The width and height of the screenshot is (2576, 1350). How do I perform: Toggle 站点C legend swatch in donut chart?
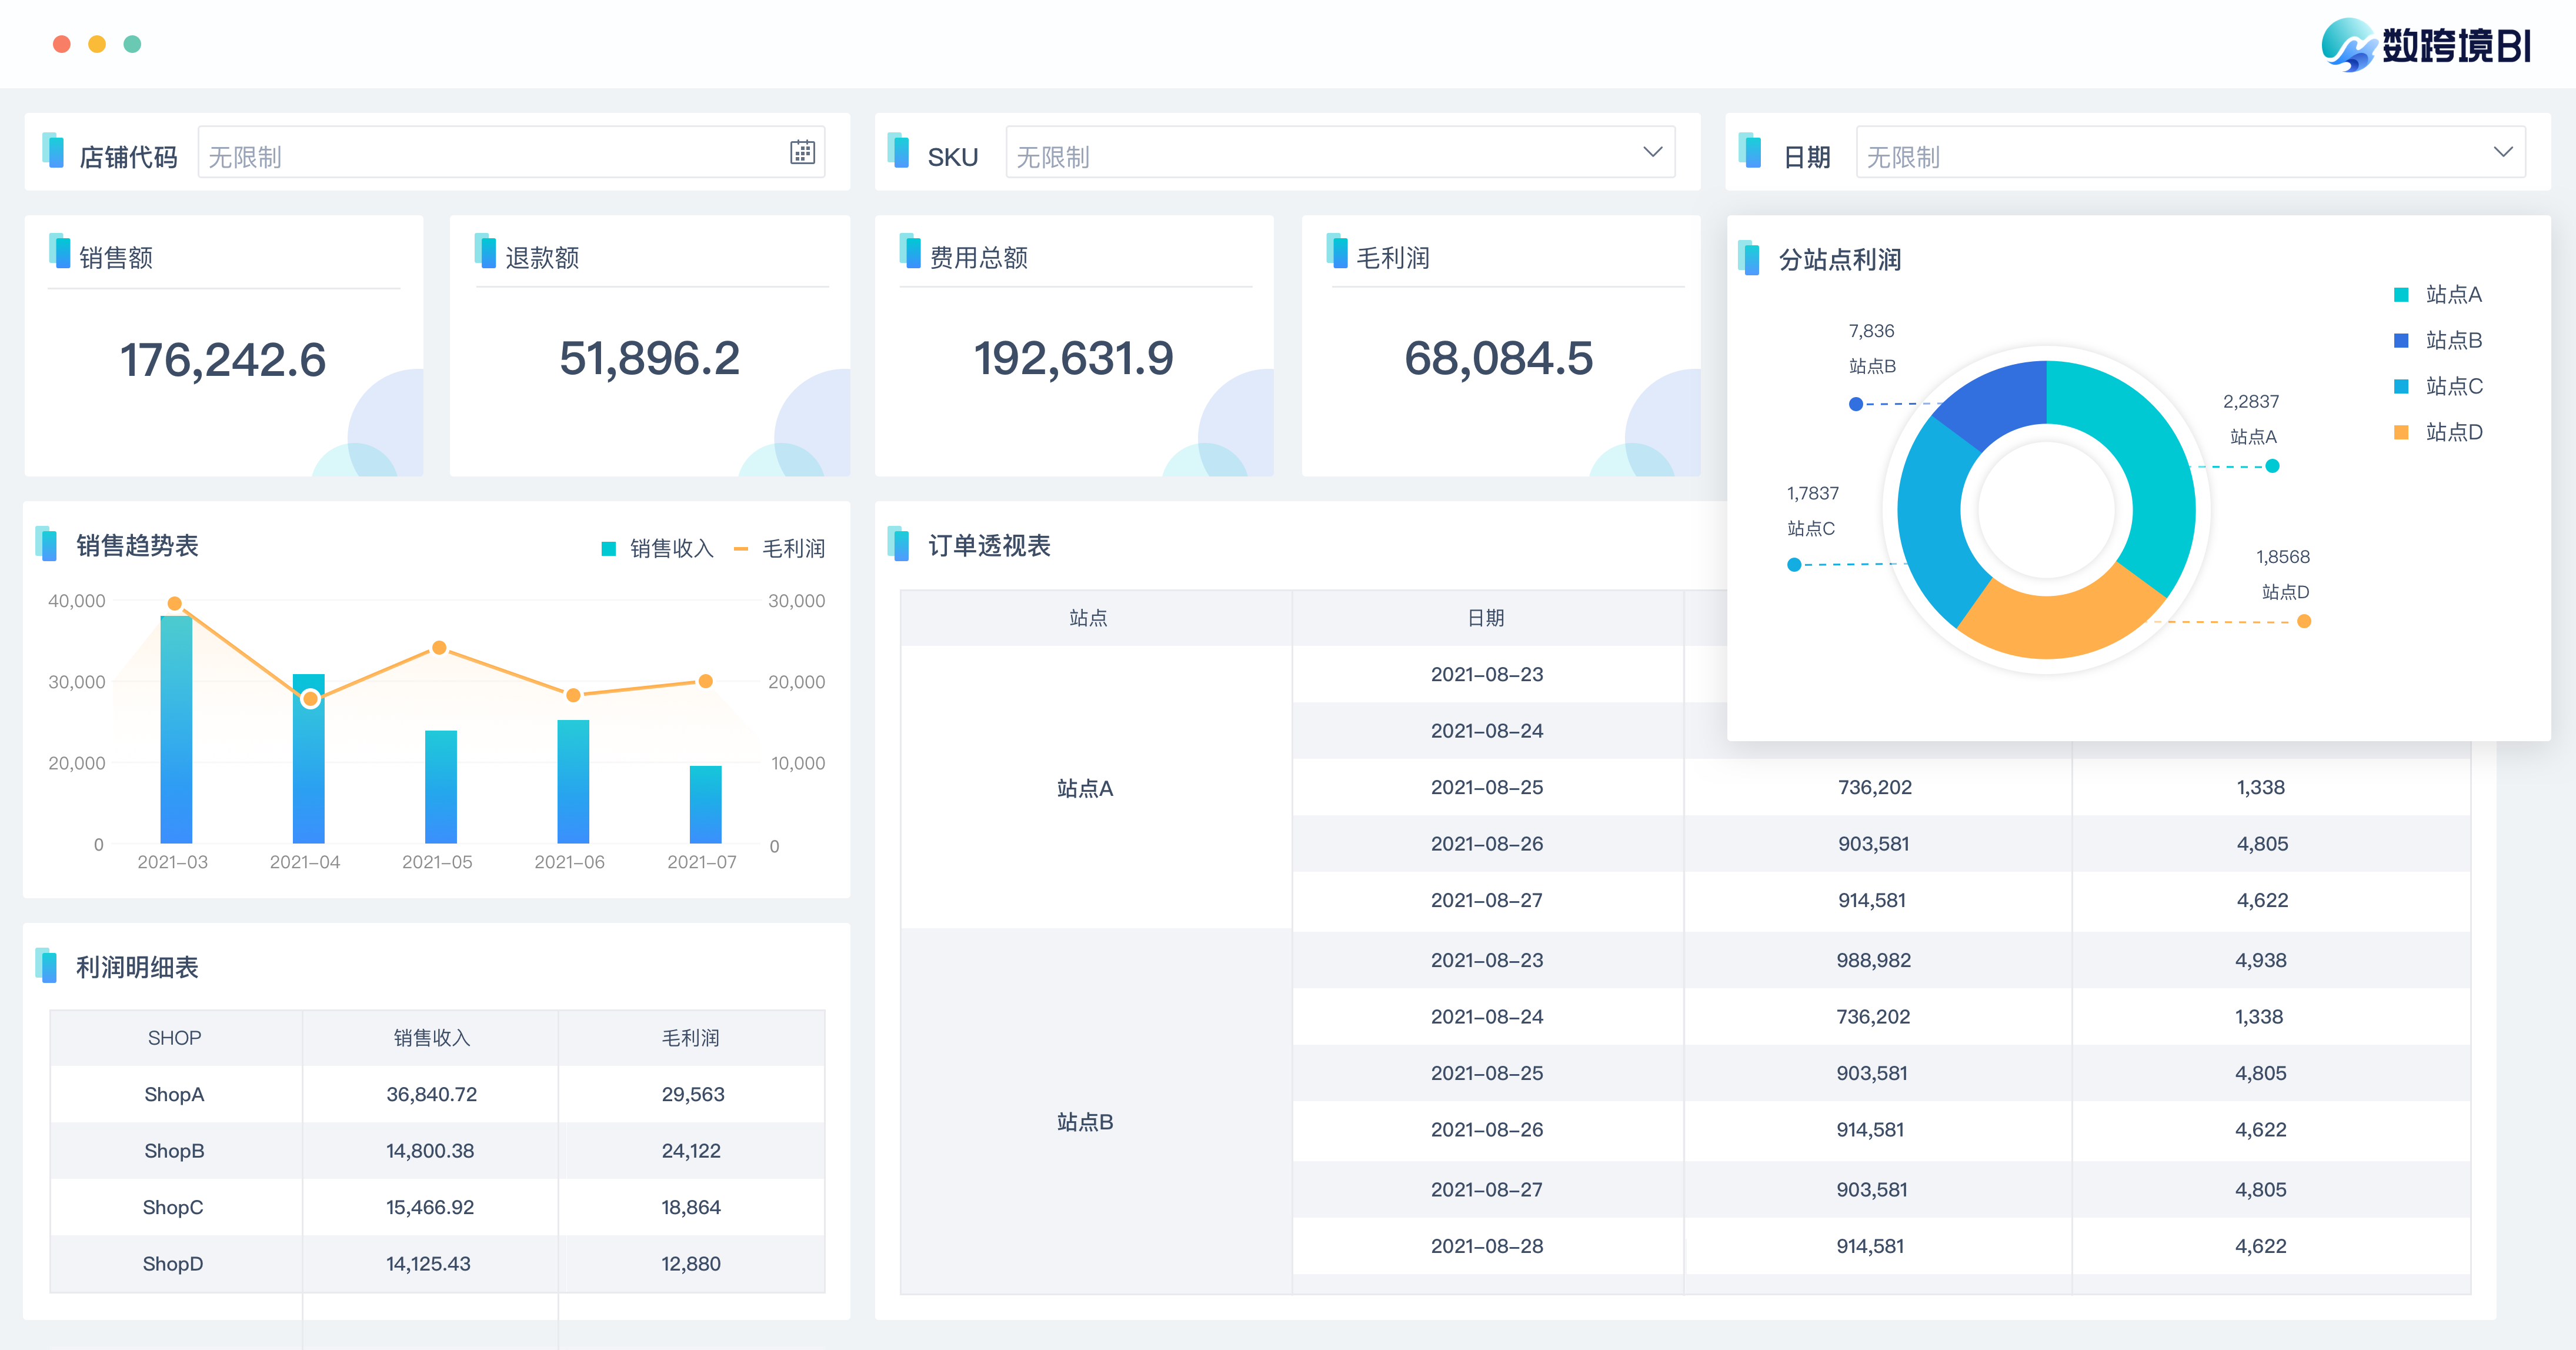pyautogui.click(x=2401, y=386)
